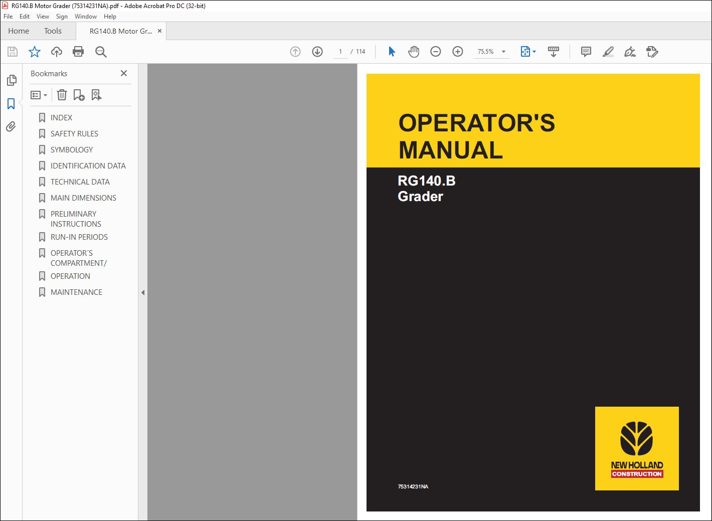The height and width of the screenshot is (521, 712).
Task: Open the Attachments panel
Action: coord(11,126)
